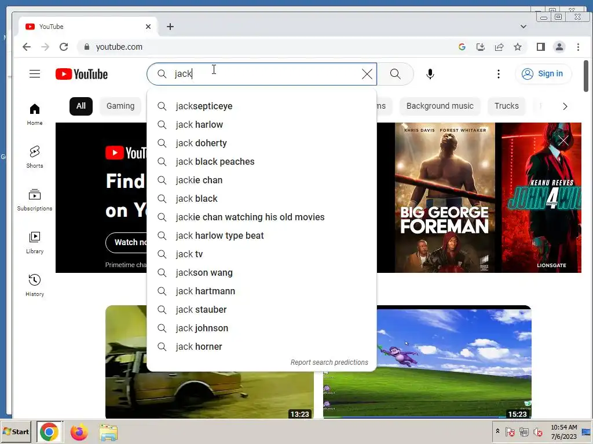Choose suggestion jacksepticeye
Image resolution: width=593 pixels, height=444 pixels.
pos(262,106)
